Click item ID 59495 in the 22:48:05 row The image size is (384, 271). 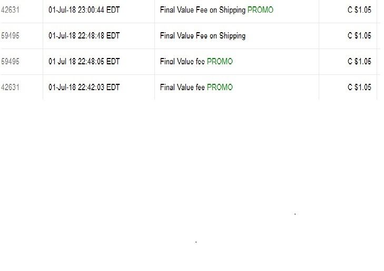click(x=10, y=62)
